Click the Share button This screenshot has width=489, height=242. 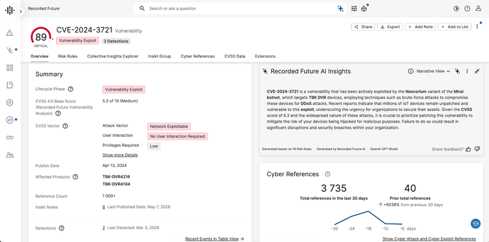coord(363,27)
